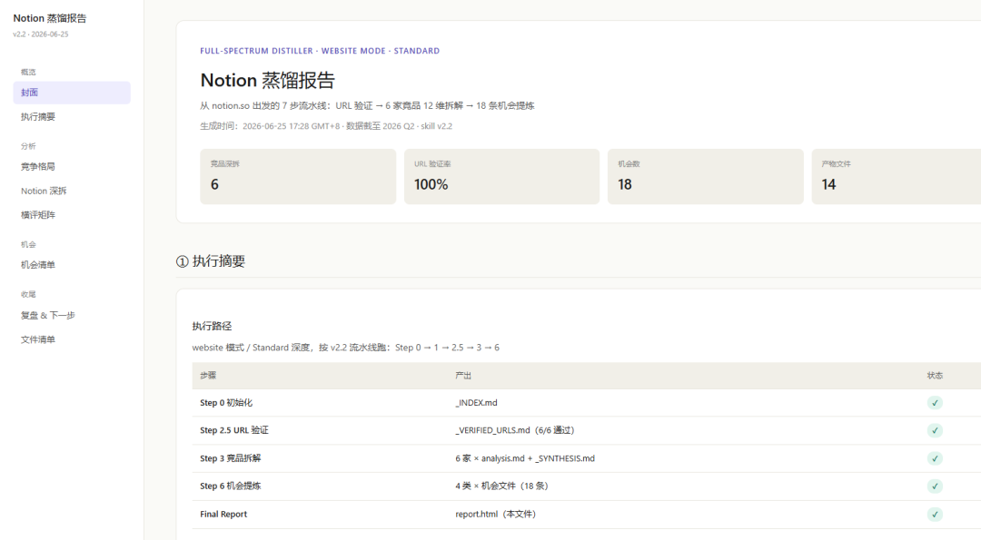Image resolution: width=981 pixels, height=540 pixels.
Task: Click the 机会 sidebar group label
Action: (x=28, y=244)
